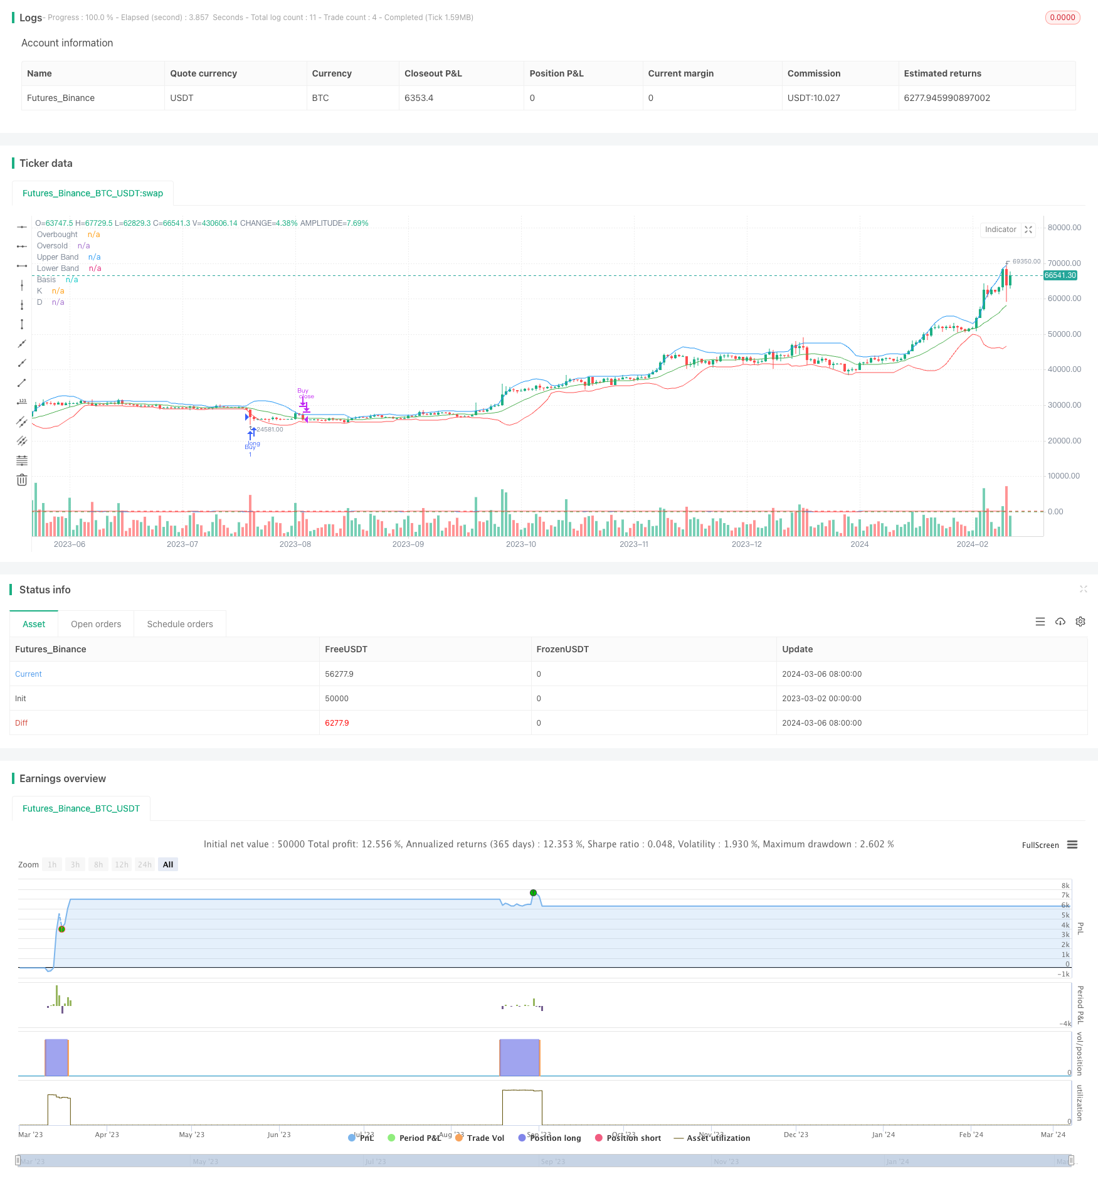Image resolution: width=1098 pixels, height=1186 pixels.
Task: Toggle the Asset utilization legend series
Action: click(712, 1138)
